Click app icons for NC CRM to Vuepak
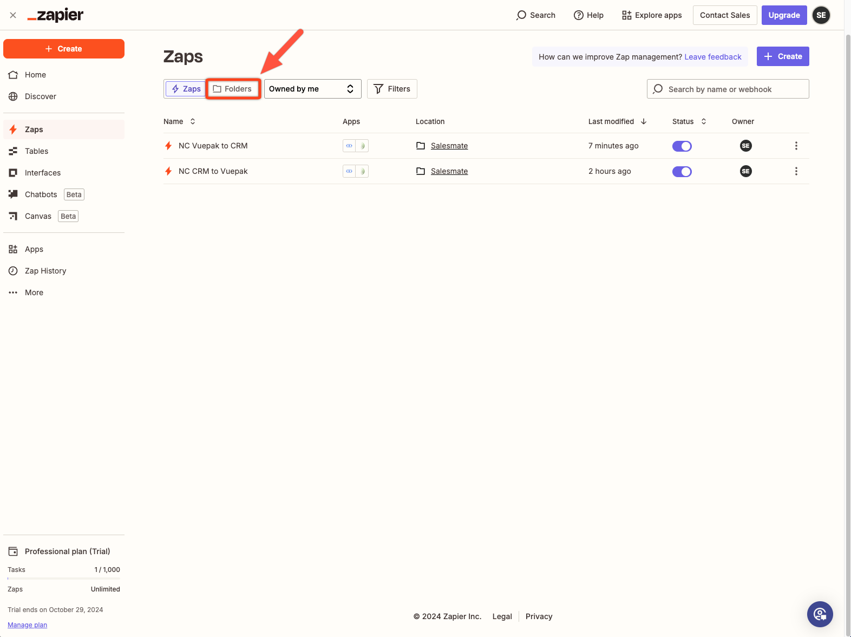851x637 pixels. pyautogui.click(x=356, y=171)
